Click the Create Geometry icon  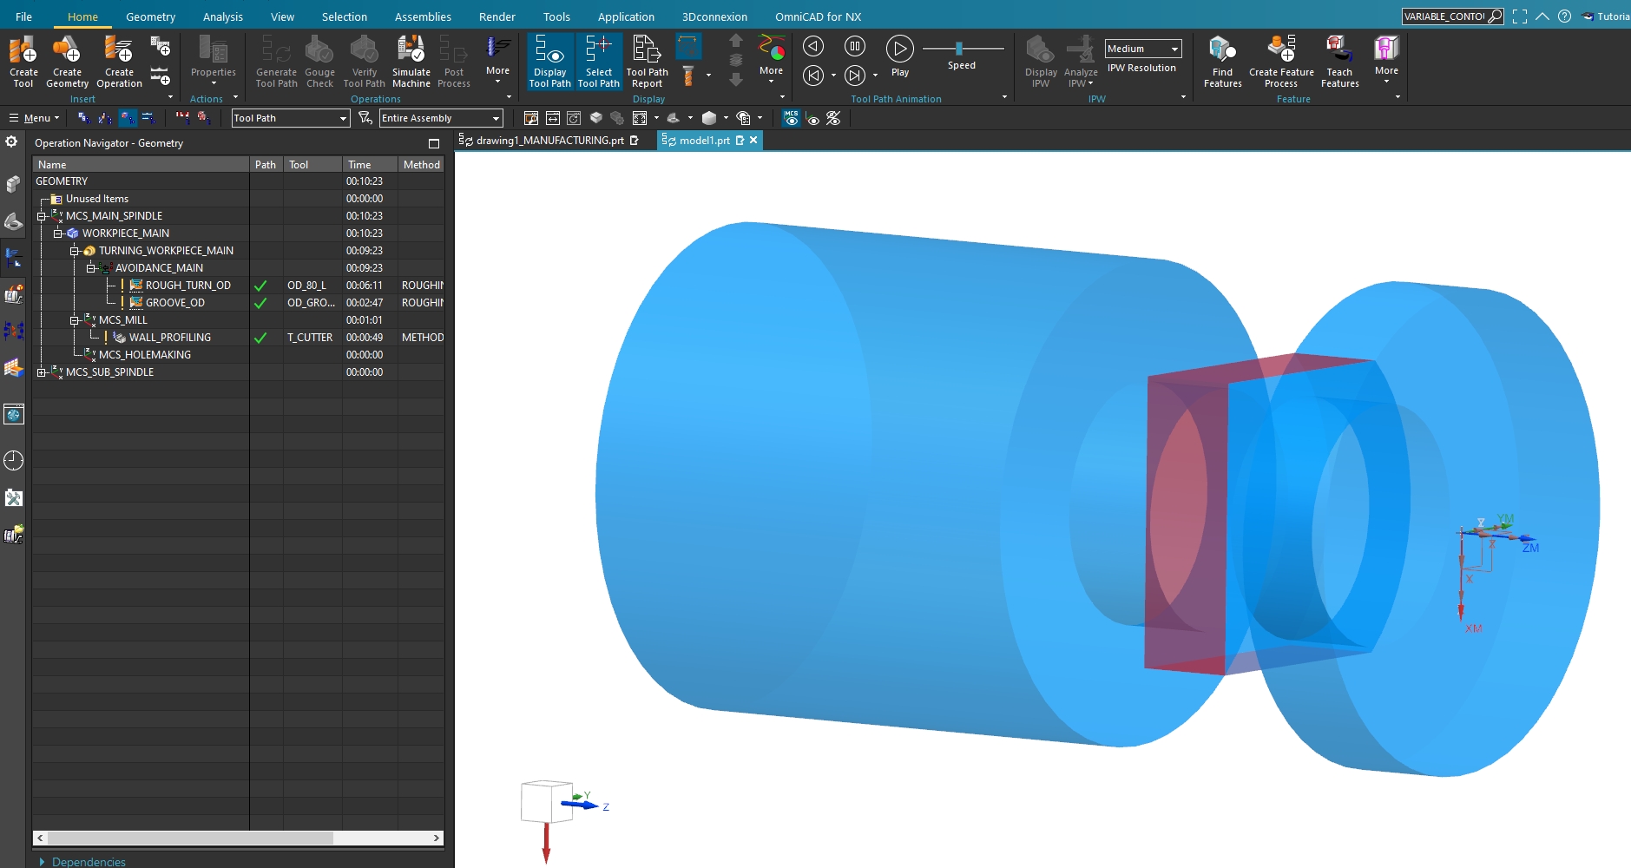67,61
